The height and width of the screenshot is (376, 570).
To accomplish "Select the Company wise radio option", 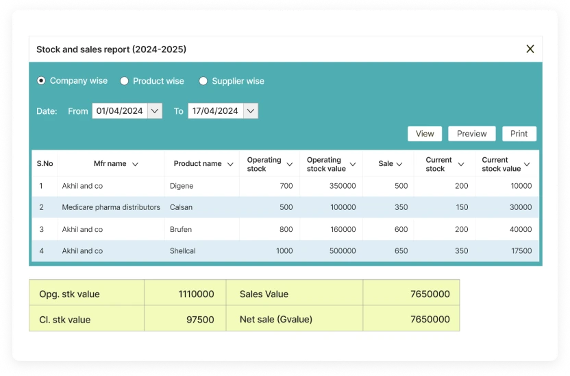I will (x=41, y=81).
